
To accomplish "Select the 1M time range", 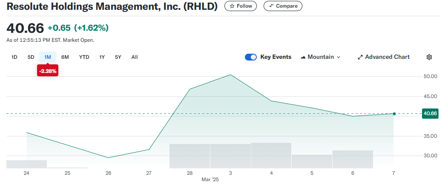I will coord(47,57).
